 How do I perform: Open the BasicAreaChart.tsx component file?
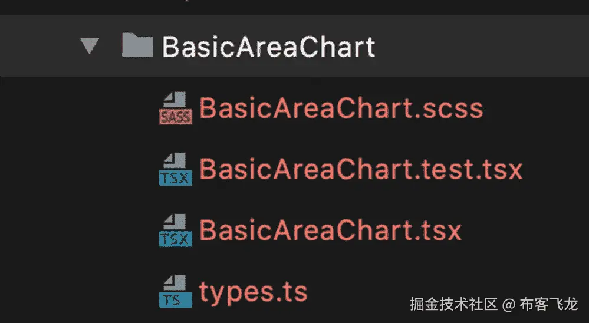click(x=330, y=231)
